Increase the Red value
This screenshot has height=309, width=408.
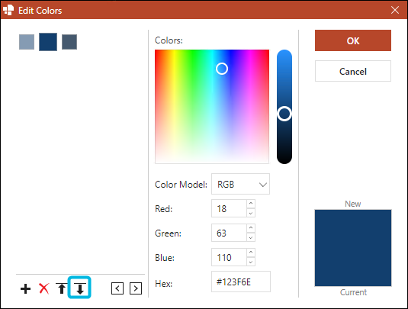coord(251,204)
